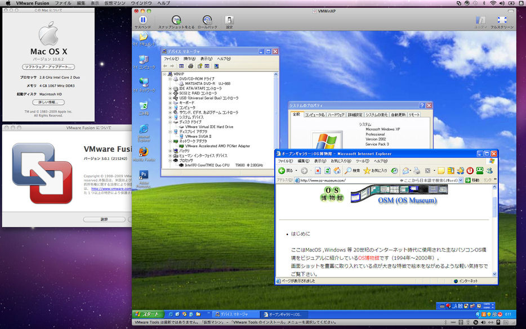Viewport: 526px width, 329px height.
Task: Open the Favorites menu in Internet Explorer
Action: pos(341,161)
